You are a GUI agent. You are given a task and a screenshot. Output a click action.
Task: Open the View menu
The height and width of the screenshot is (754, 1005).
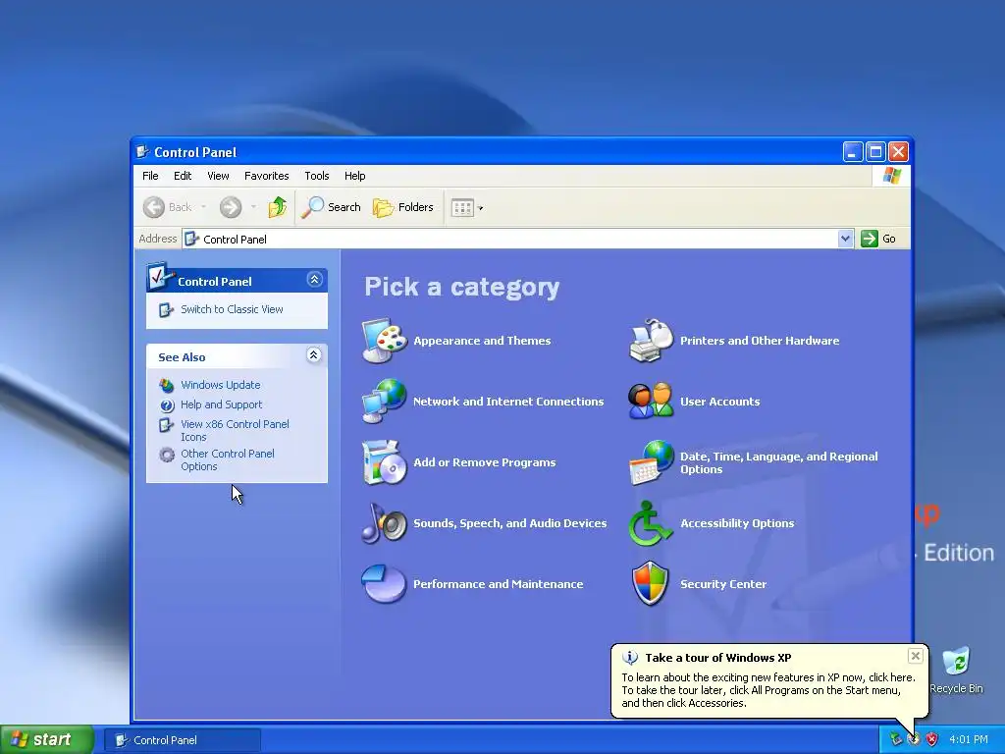point(218,176)
